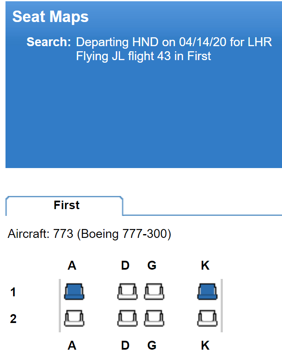Click row number 1 label
Viewport: 282px width, 356px height.
pyautogui.click(x=13, y=292)
